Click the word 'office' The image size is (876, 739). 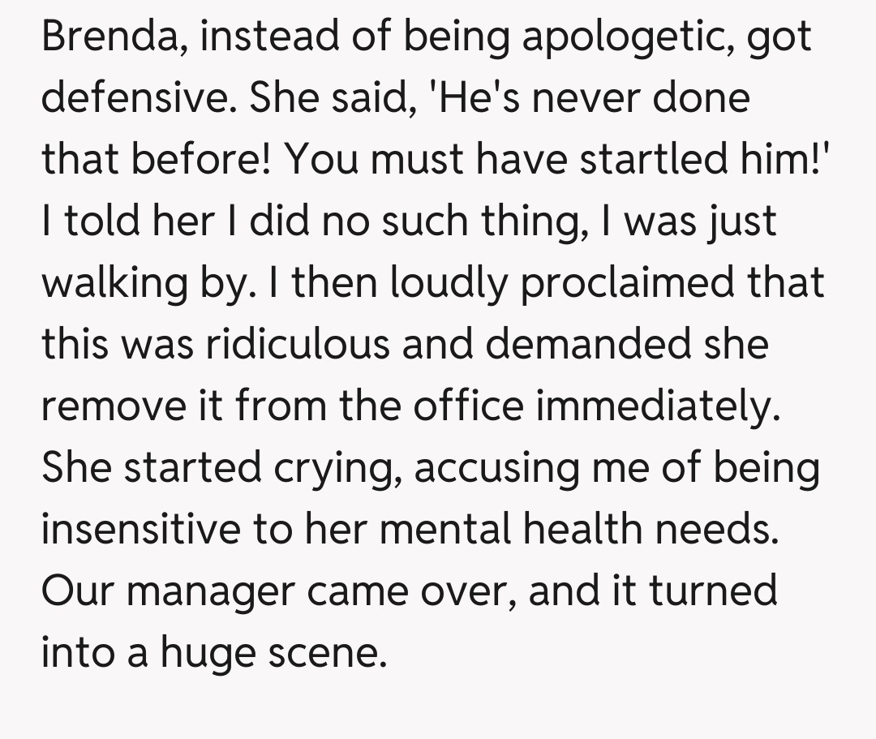[x=468, y=406]
